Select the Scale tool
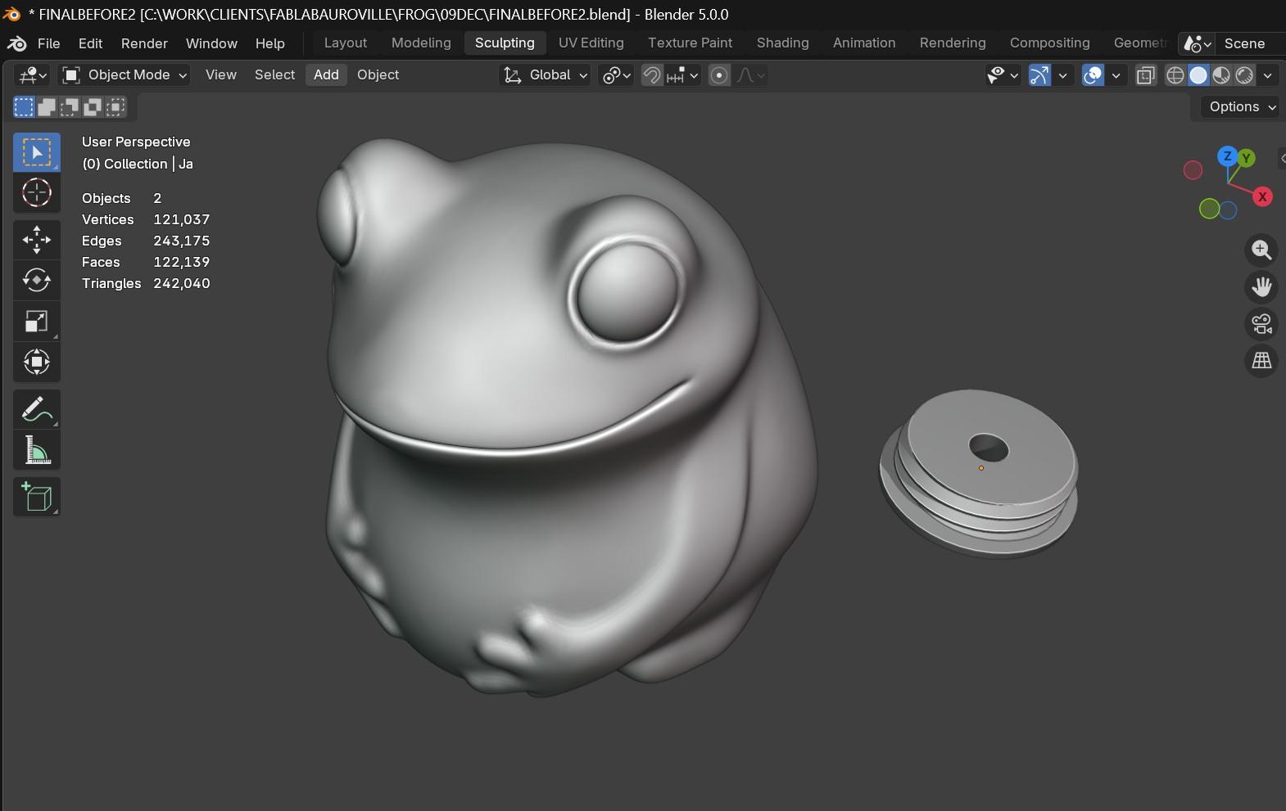The height and width of the screenshot is (811, 1286). click(37, 321)
